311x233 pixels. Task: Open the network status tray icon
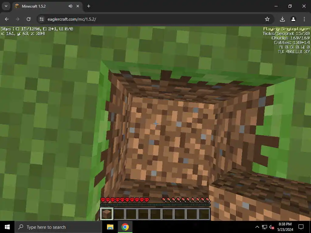click(265, 227)
